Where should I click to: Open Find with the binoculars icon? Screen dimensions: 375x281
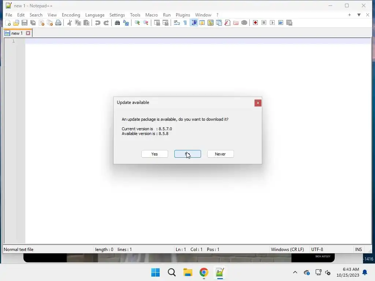coord(117,23)
